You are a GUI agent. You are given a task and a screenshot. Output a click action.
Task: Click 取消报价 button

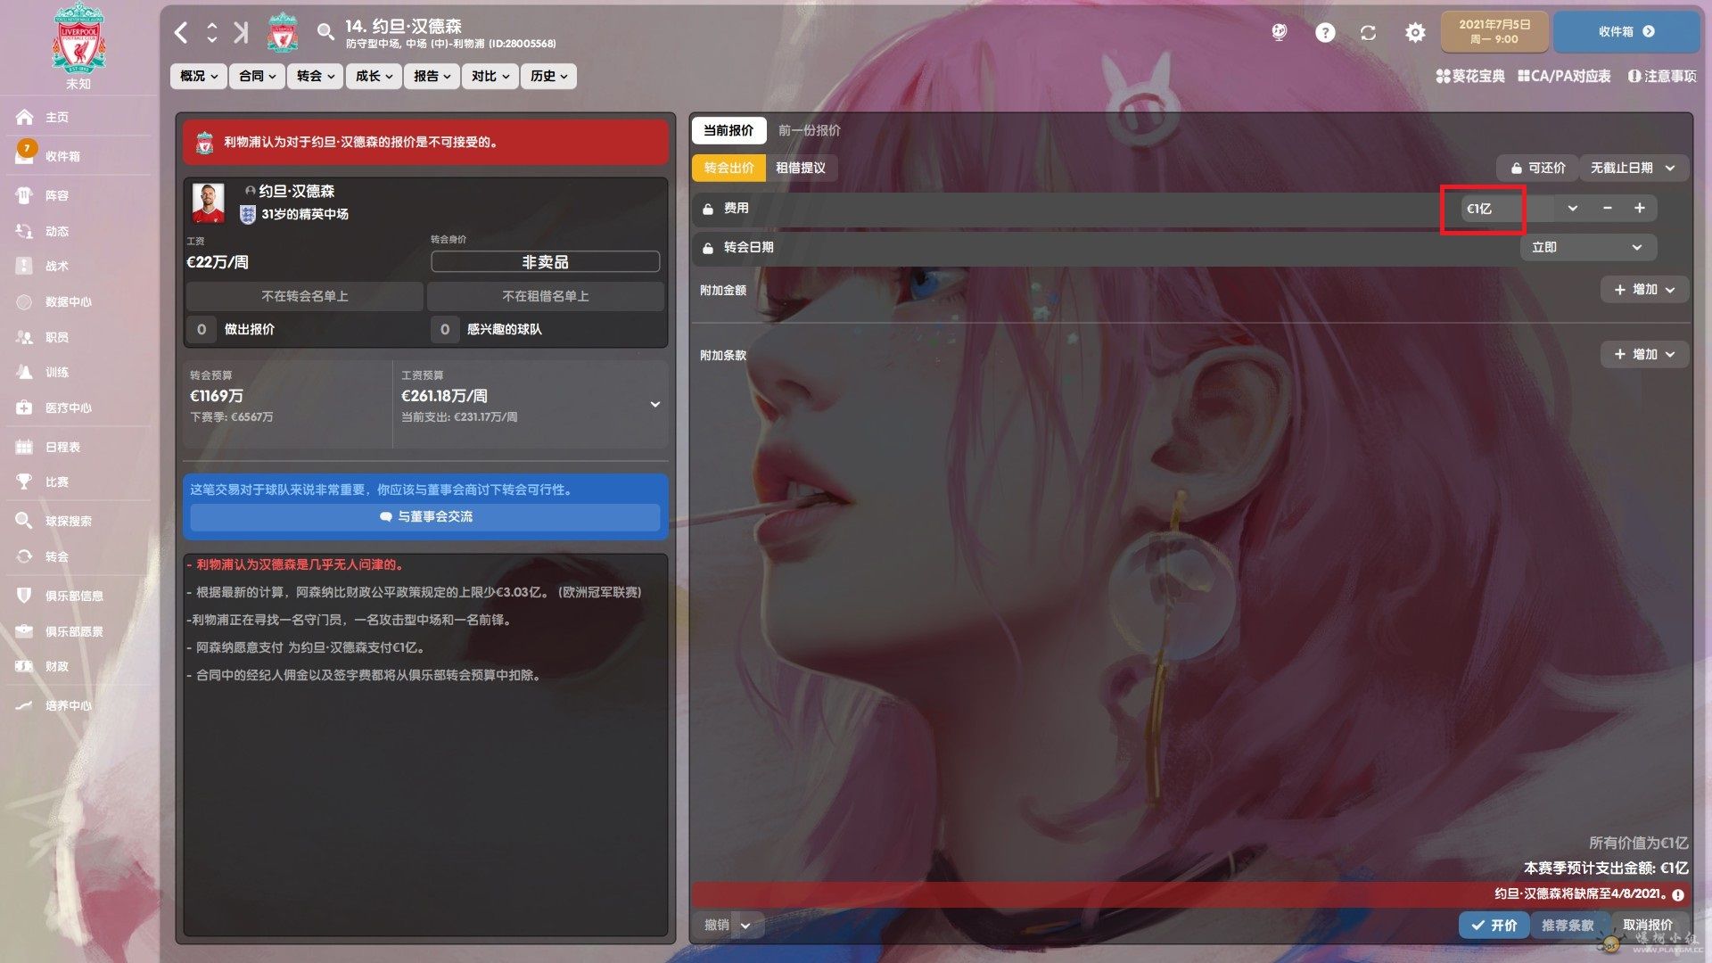1648,925
